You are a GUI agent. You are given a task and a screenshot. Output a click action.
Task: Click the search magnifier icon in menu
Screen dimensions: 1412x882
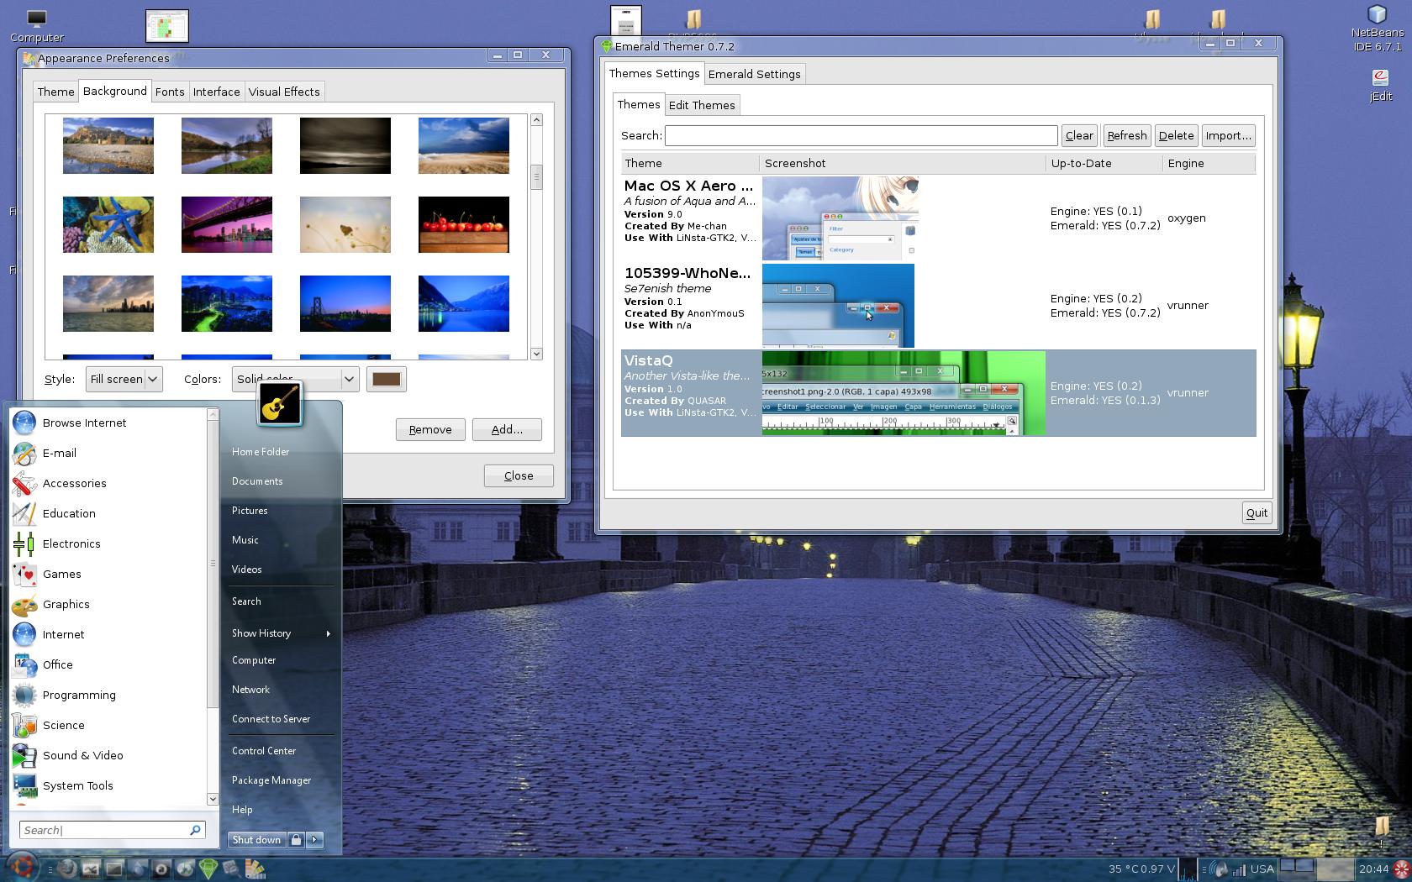click(x=195, y=830)
